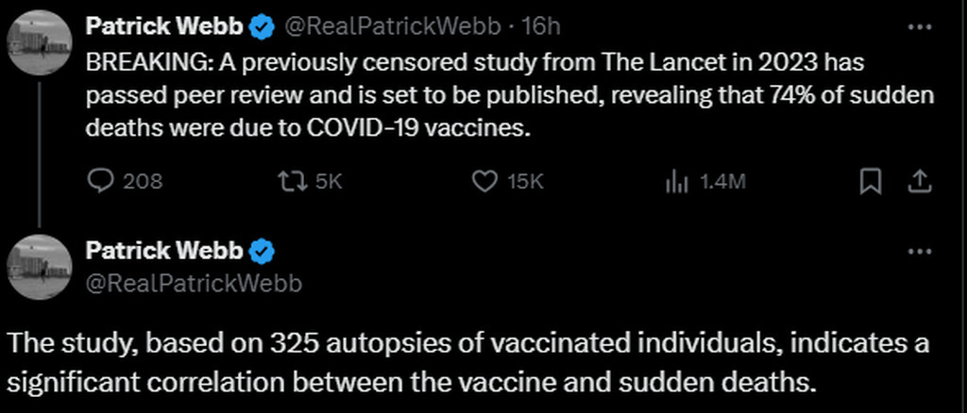Screen dimensions: 967x413
Task: Open view analytics bar chart icon
Action: 676,181
